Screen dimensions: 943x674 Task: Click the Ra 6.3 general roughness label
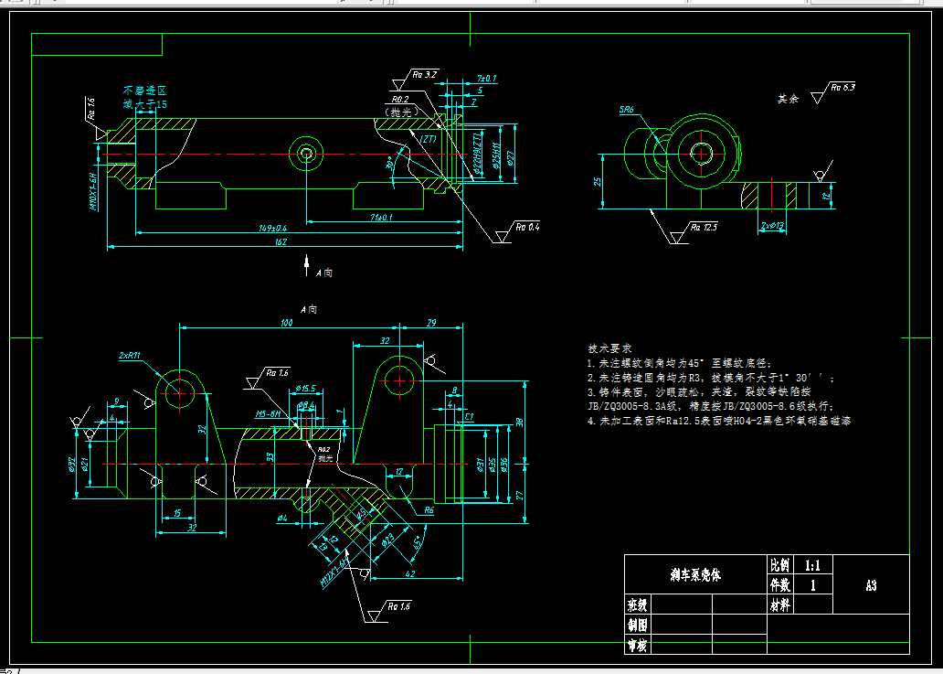pos(843,87)
